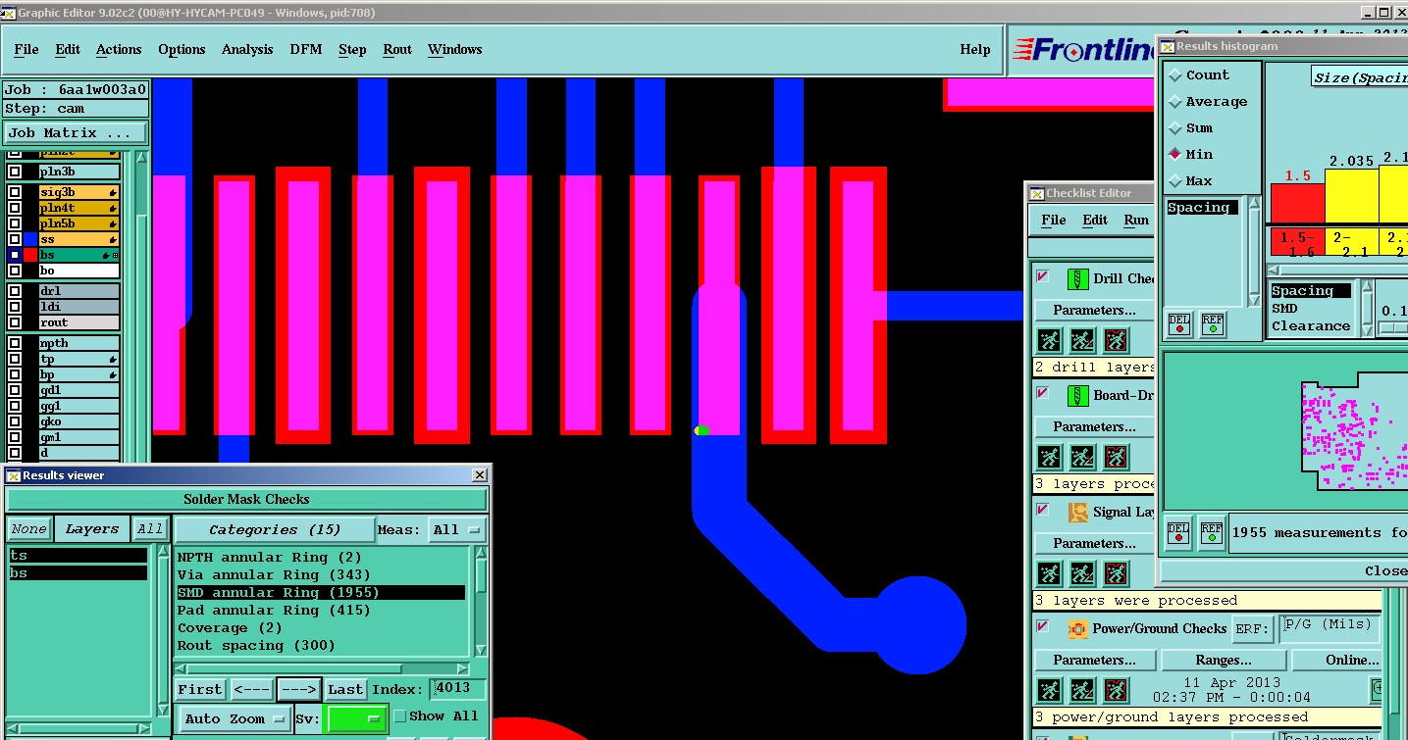Go to previous result with left arrow

[251, 689]
